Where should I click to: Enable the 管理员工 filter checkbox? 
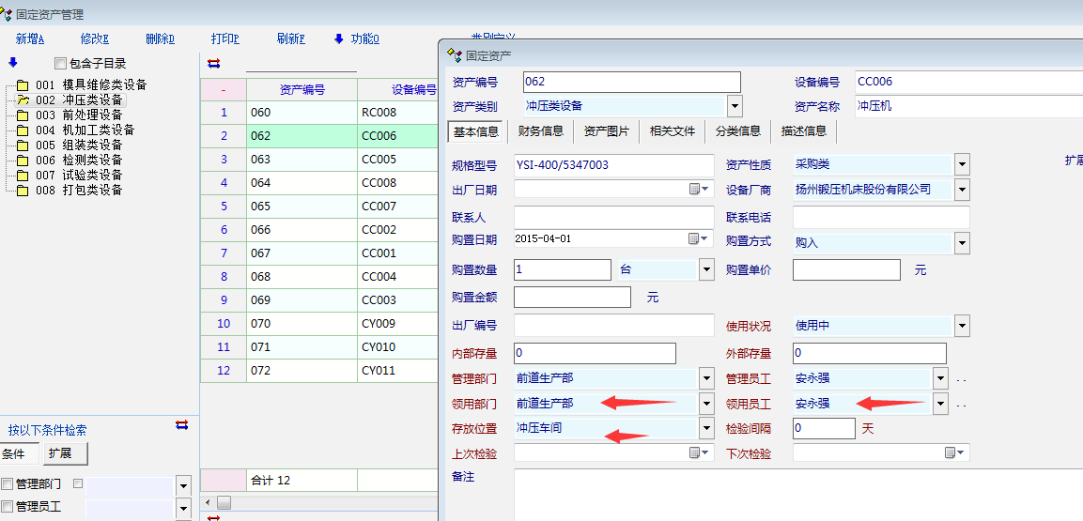[8, 507]
